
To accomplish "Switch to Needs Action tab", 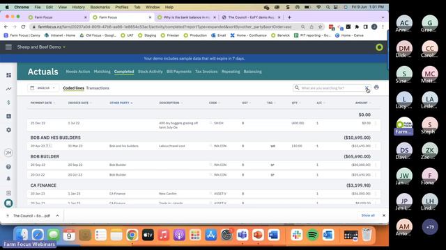I will 78,72.
